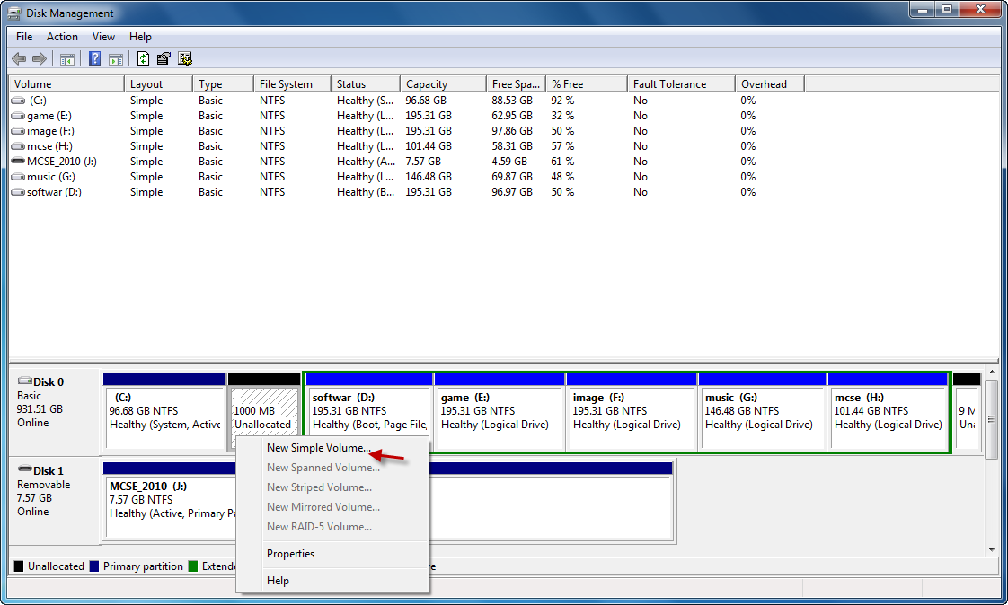Open the Properties toolbar icon
The image size is (1008, 605).
[x=164, y=59]
